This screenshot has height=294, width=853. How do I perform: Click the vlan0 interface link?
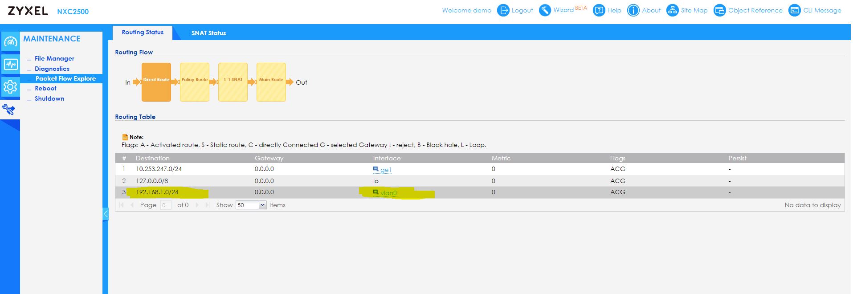(388, 193)
